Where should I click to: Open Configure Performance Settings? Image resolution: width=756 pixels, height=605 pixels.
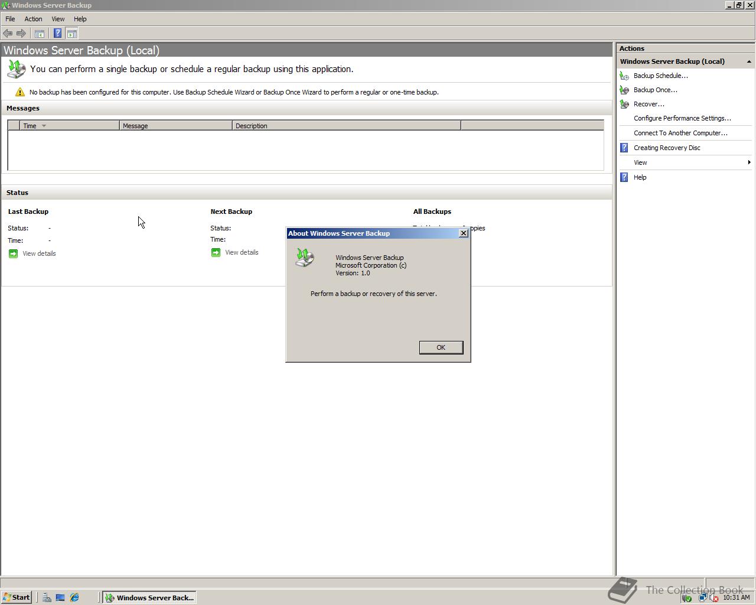[x=682, y=118]
